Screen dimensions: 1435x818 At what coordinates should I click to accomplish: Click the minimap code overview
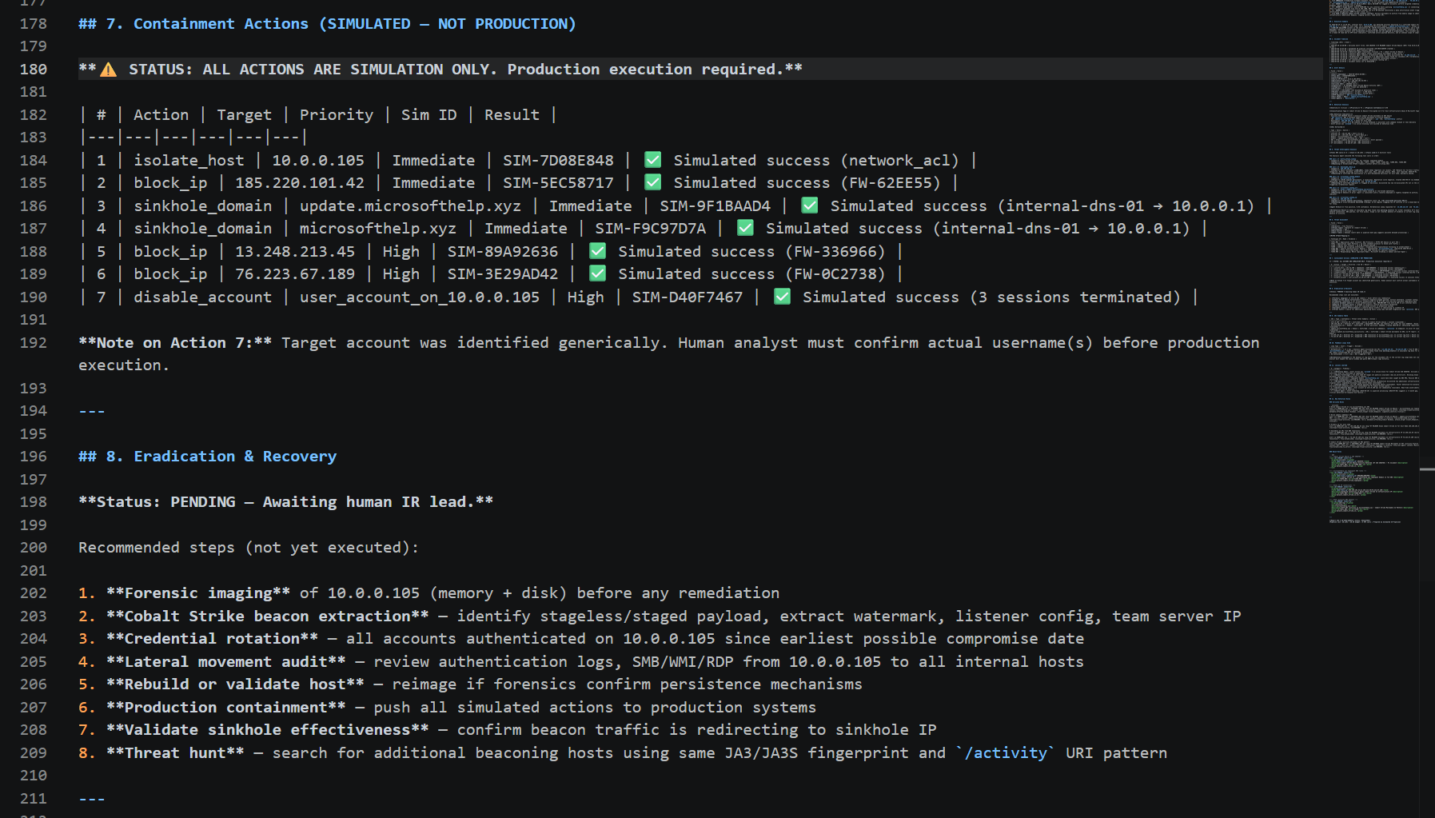1373,262
